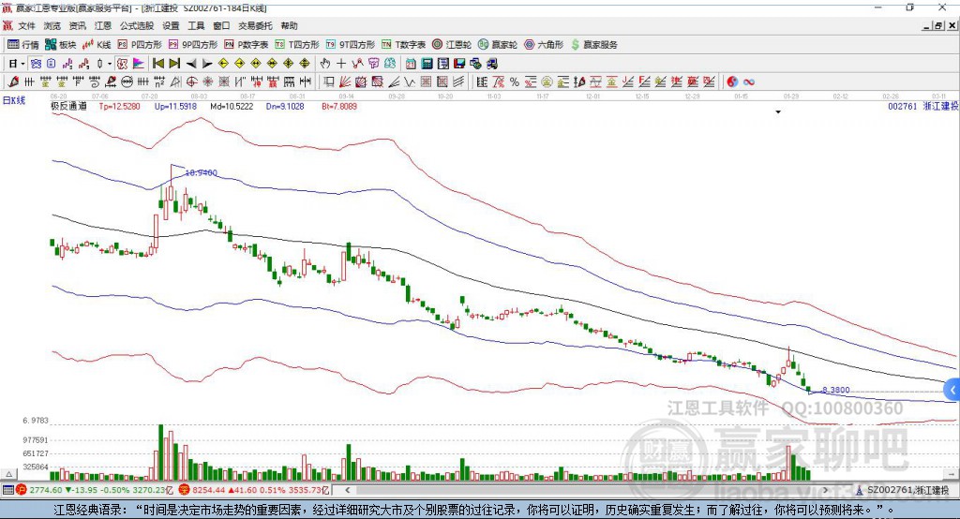Click the Bt=7.6089 indicator value

coord(339,107)
